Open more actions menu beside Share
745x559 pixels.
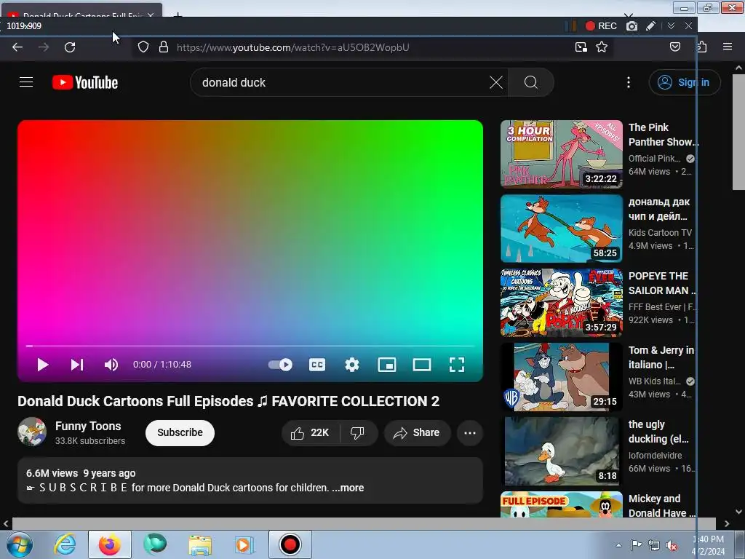coord(470,432)
